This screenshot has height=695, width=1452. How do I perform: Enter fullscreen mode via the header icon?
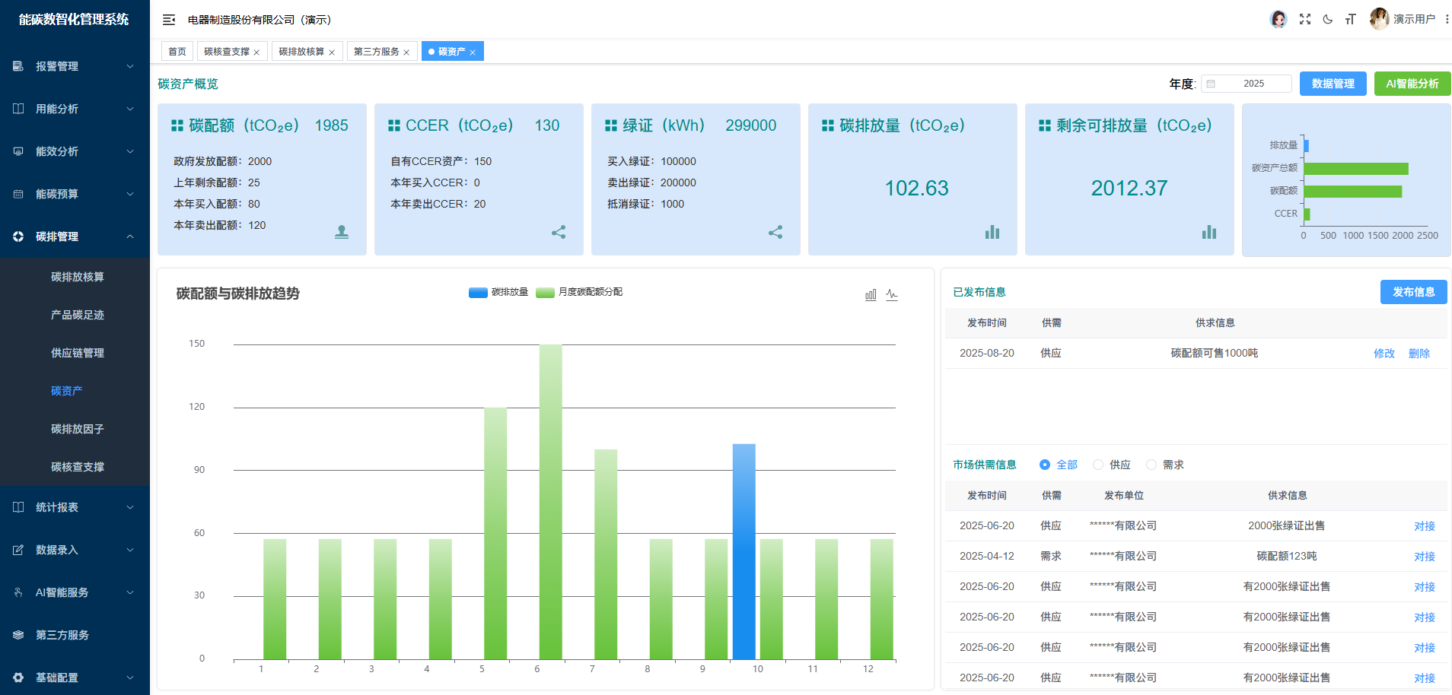coord(1305,19)
